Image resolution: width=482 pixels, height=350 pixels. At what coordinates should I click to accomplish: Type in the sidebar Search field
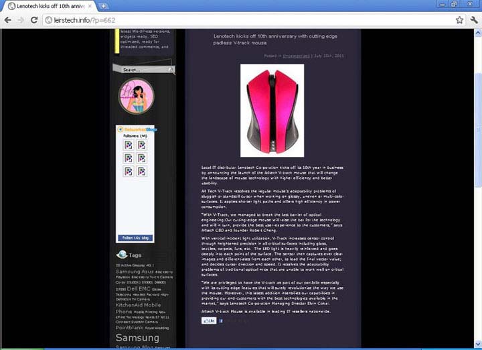pyautogui.click(x=142, y=69)
